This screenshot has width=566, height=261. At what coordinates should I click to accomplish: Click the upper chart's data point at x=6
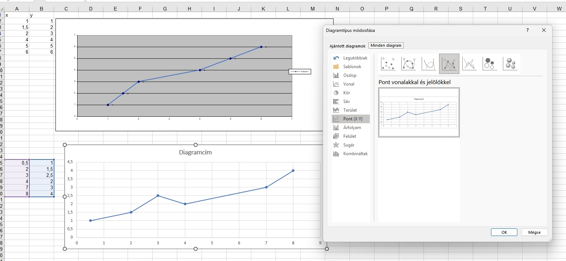[261, 47]
